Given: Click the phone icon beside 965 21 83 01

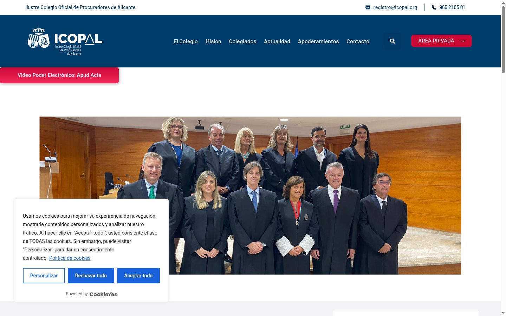Looking at the screenshot, I should (434, 7).
